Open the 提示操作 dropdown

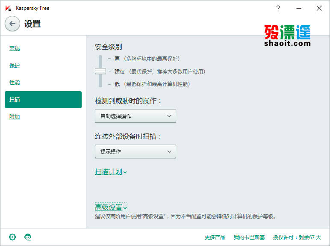tap(136, 151)
